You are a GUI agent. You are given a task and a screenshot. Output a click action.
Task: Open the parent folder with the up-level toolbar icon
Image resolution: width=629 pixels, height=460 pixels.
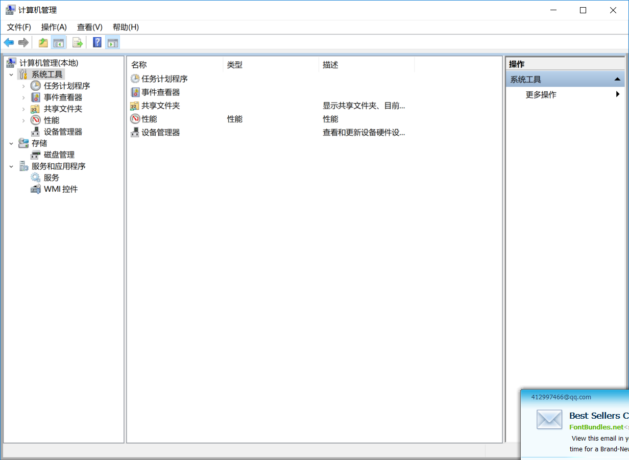43,42
